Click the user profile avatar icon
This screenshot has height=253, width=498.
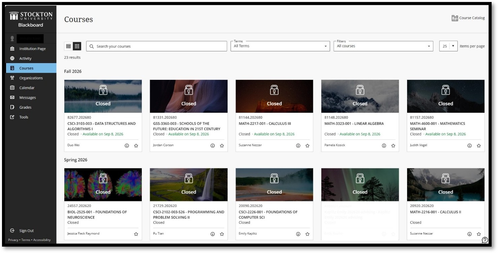[x=12, y=39]
